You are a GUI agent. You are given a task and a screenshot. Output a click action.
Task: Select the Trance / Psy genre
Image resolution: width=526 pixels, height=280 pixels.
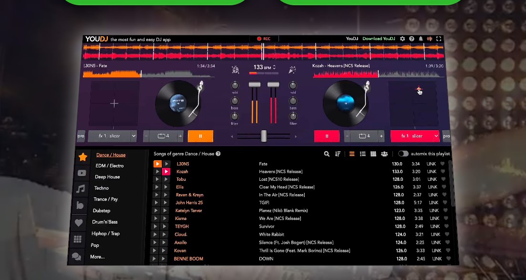pyautogui.click(x=106, y=199)
